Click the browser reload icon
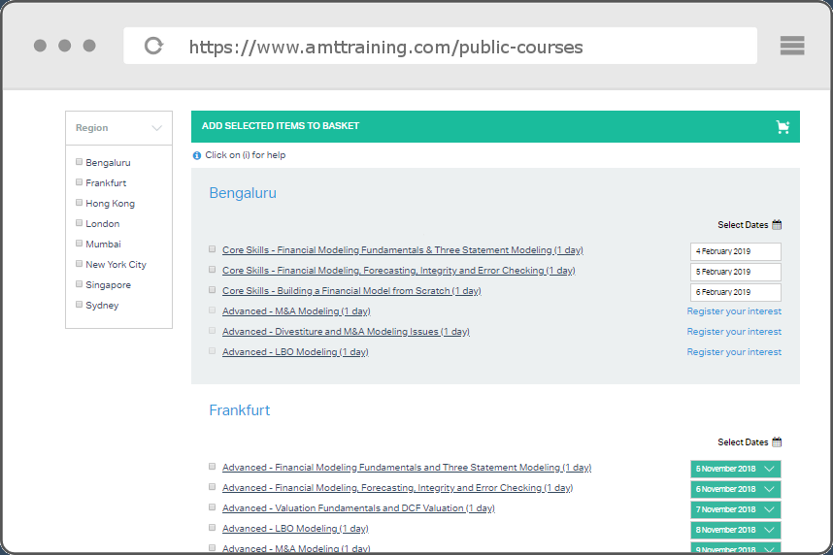This screenshot has width=833, height=555. pyautogui.click(x=153, y=46)
